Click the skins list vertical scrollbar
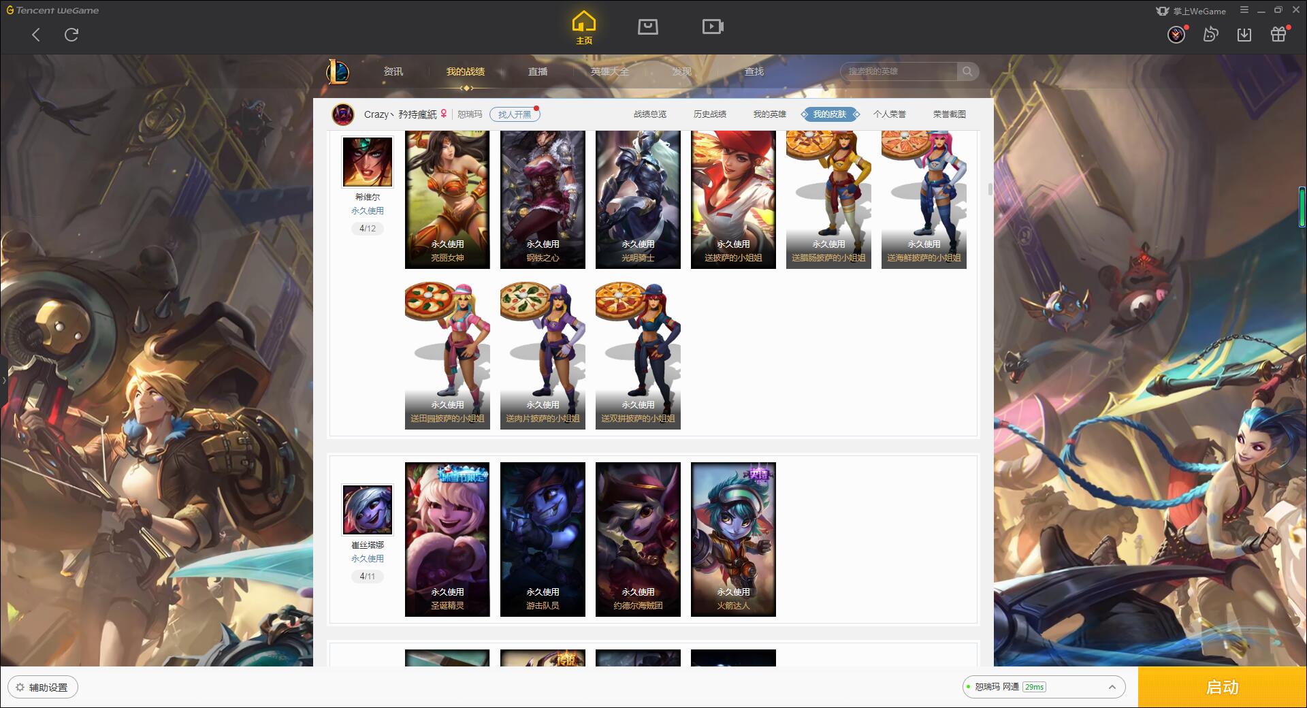Viewport: 1307px width, 708px height. pos(990,189)
